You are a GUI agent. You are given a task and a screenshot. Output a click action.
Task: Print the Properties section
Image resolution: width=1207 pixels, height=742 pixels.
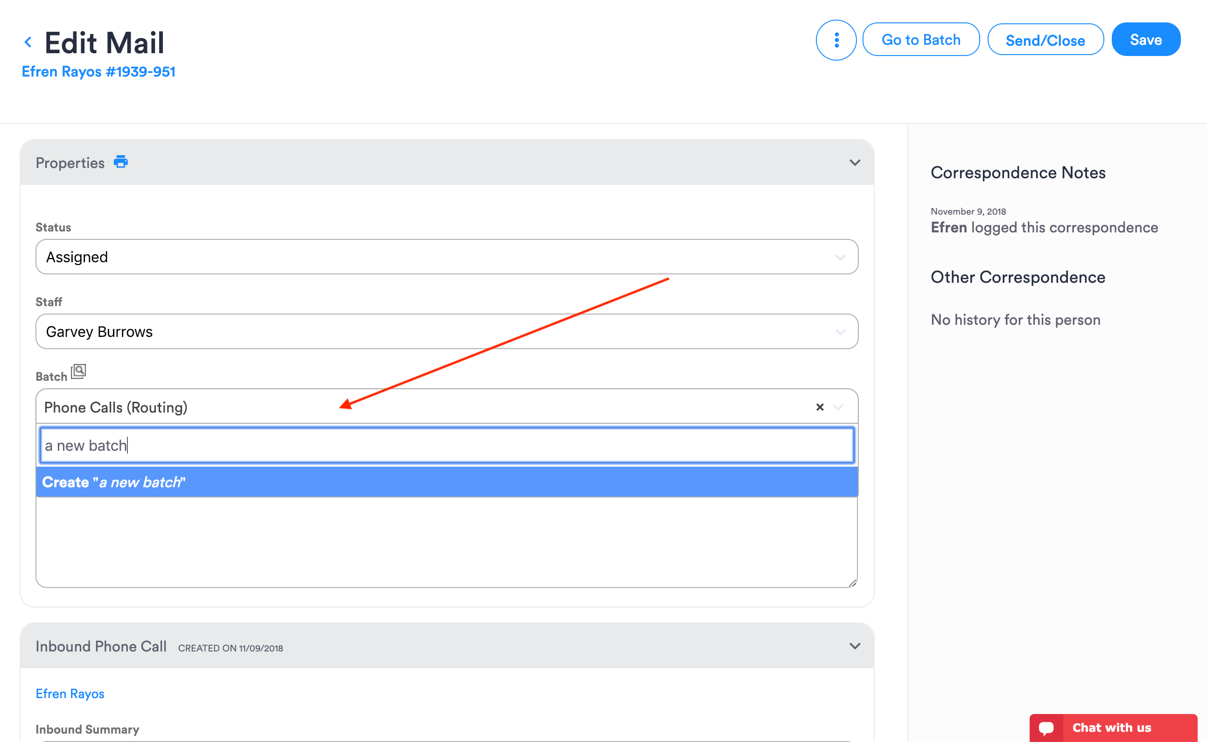click(120, 162)
